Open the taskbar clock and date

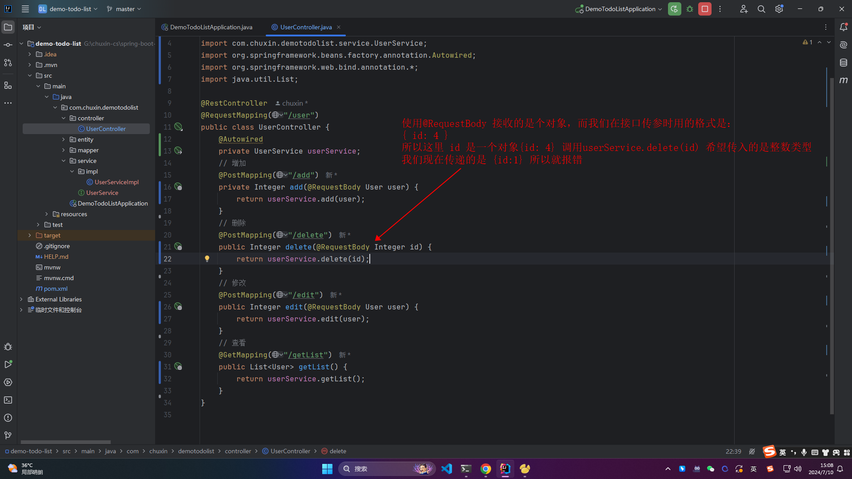(x=820, y=469)
